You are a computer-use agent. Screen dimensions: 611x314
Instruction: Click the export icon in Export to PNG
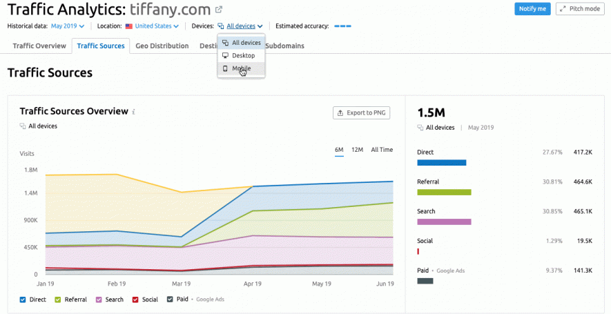340,112
